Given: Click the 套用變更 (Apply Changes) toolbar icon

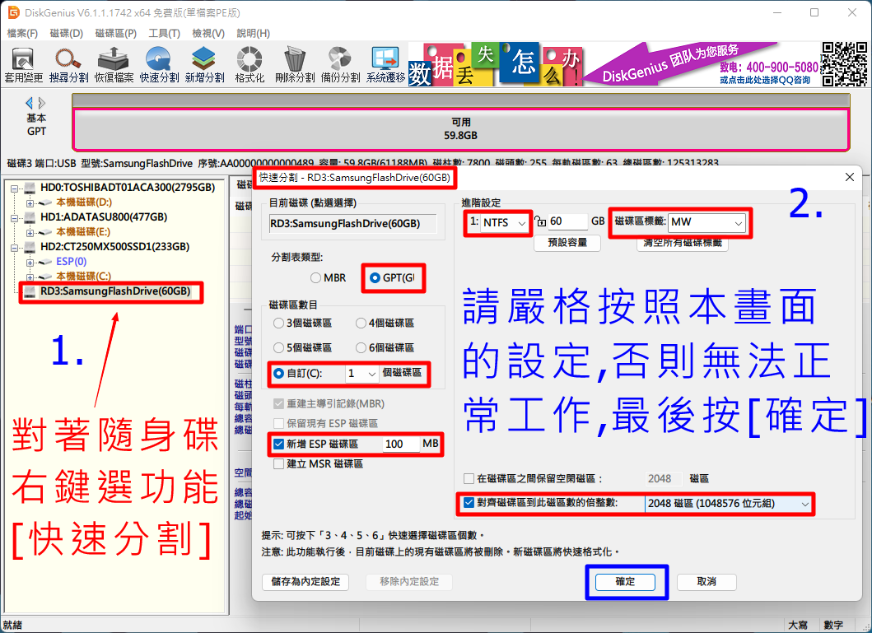Looking at the screenshot, I should coord(23,64).
